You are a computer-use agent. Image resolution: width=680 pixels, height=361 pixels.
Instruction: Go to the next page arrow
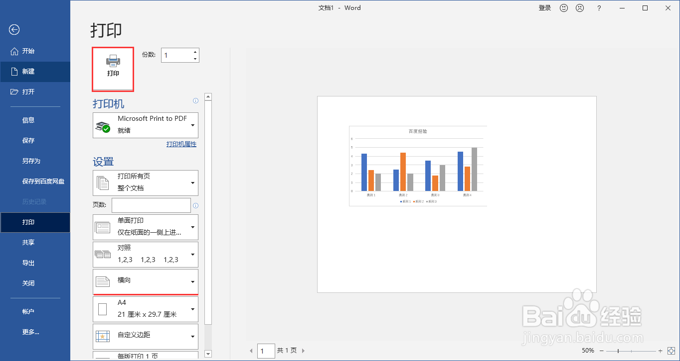coord(303,351)
